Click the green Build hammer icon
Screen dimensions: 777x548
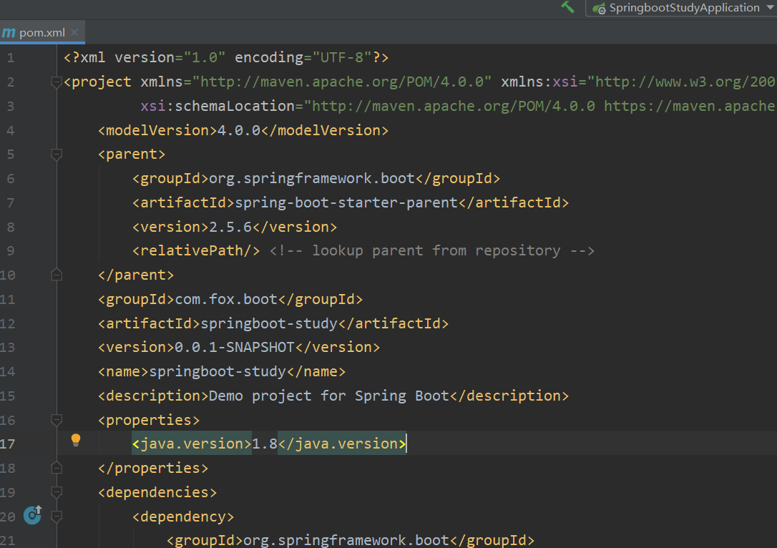(x=567, y=7)
